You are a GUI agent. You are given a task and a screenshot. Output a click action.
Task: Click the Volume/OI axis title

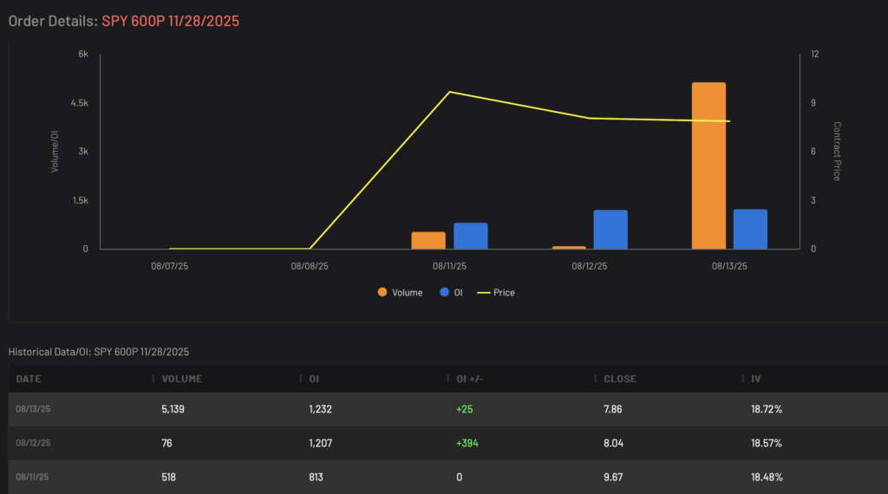[x=55, y=152]
